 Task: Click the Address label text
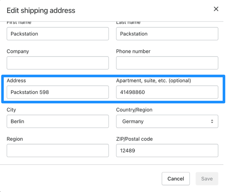pos(16,81)
